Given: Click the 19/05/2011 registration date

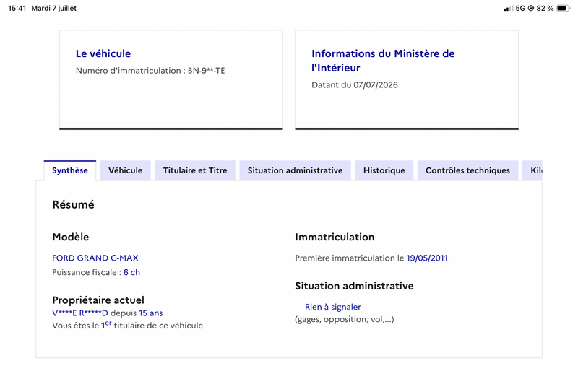Looking at the screenshot, I should (x=427, y=258).
